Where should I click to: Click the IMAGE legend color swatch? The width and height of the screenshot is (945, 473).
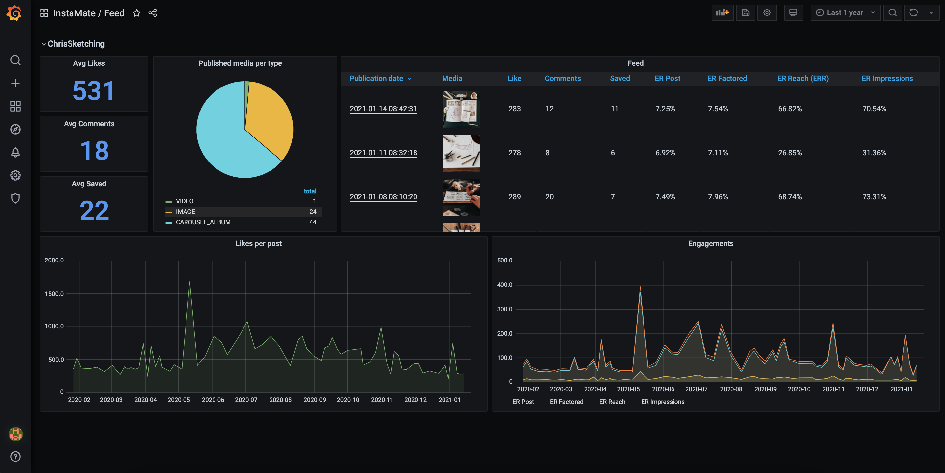[x=169, y=212]
